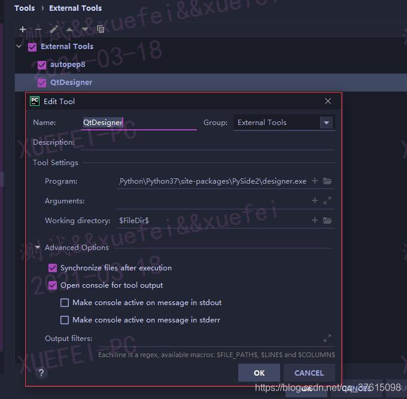
Task: Click the Program path field
Action: pos(213,181)
